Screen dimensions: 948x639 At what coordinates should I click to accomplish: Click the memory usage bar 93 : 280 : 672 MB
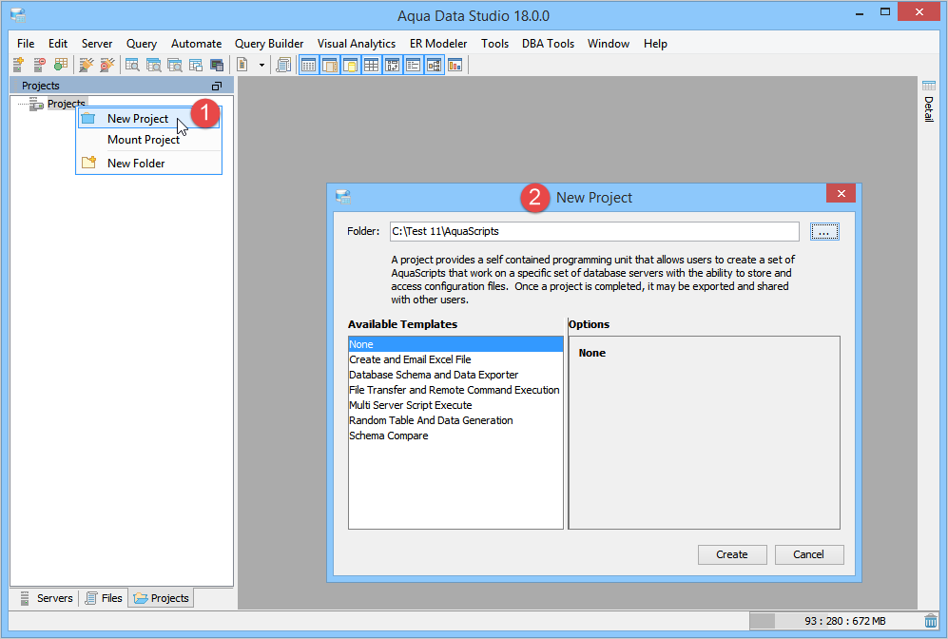point(835,621)
